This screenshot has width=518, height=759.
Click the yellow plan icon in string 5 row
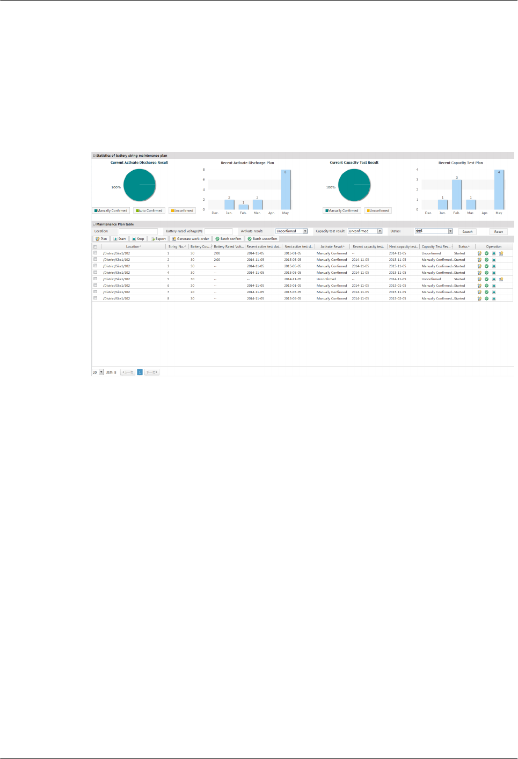point(479,279)
